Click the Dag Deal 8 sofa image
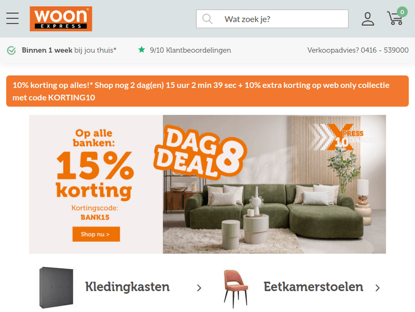 [x=274, y=184]
